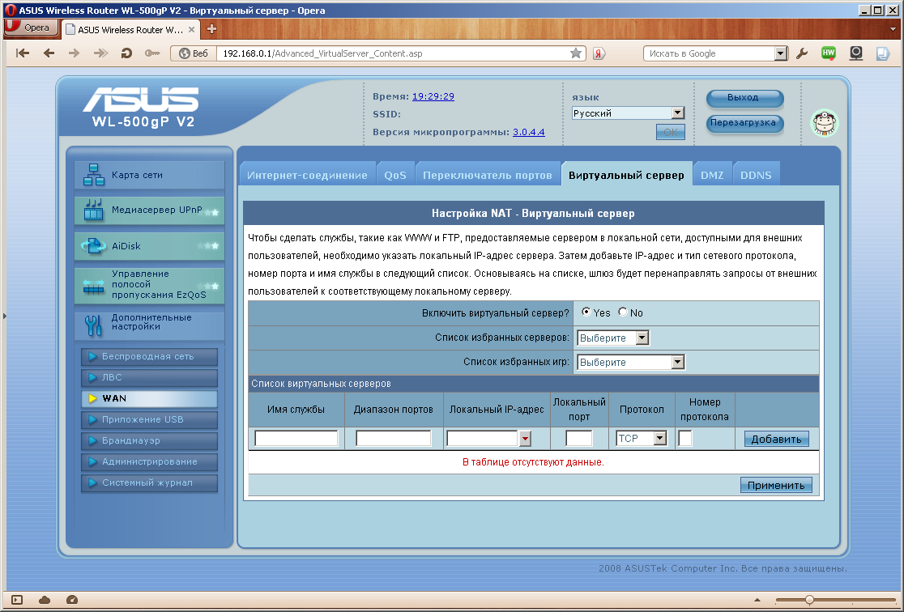The height and width of the screenshot is (612, 904).
Task: Toggle the Opera panel button in status bar
Action: (x=17, y=600)
